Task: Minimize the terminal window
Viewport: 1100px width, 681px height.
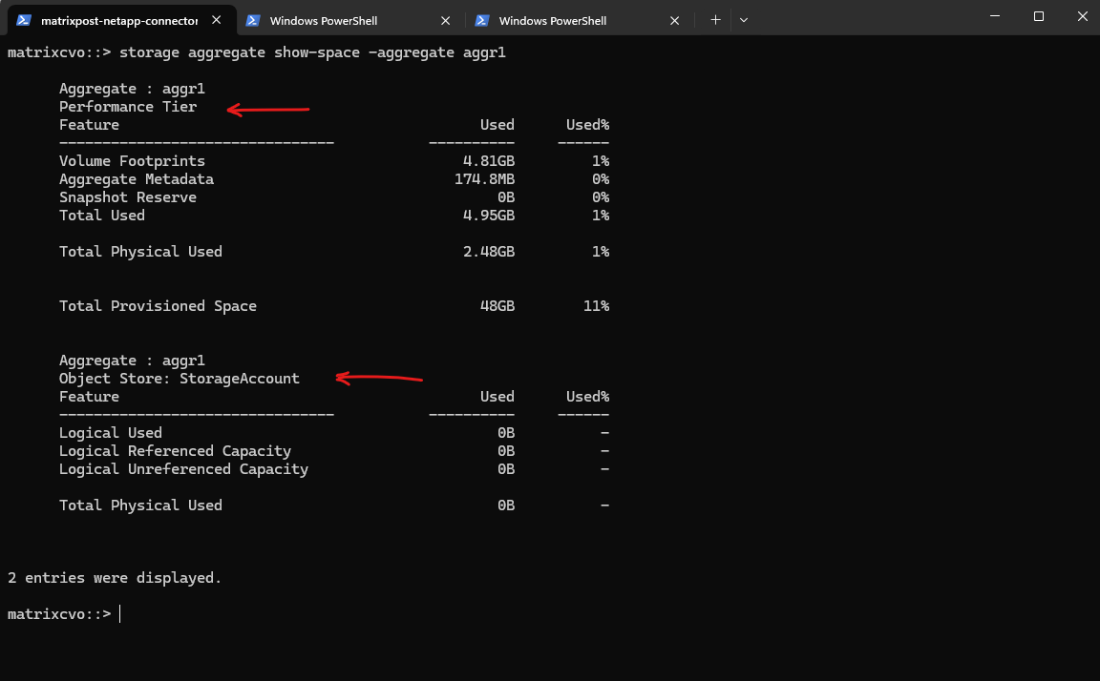Action: 994,16
